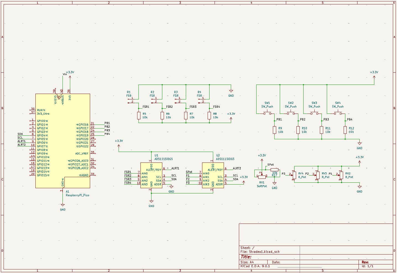Click resistor R8 symbol
This screenshot has width=397, height=273.
coord(209,116)
